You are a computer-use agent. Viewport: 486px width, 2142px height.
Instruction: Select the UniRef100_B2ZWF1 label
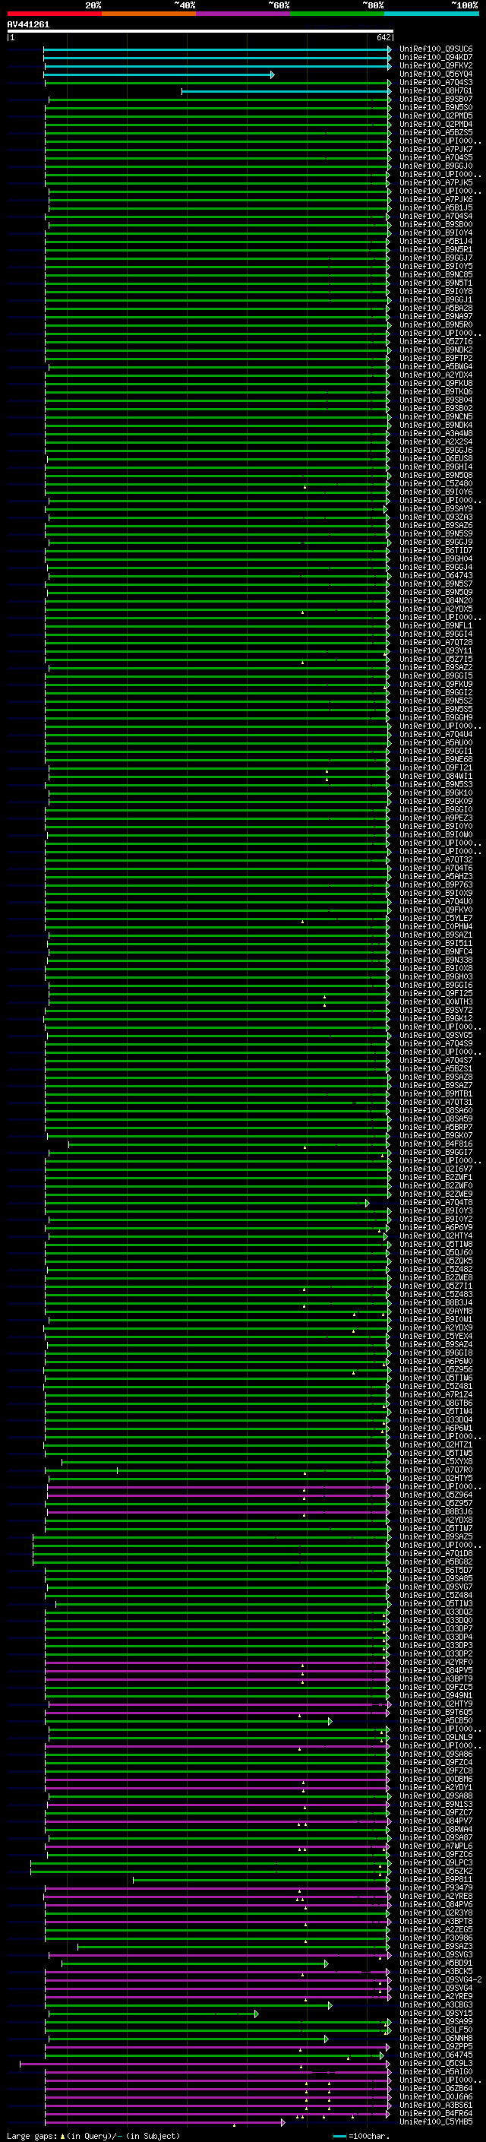click(435, 1178)
